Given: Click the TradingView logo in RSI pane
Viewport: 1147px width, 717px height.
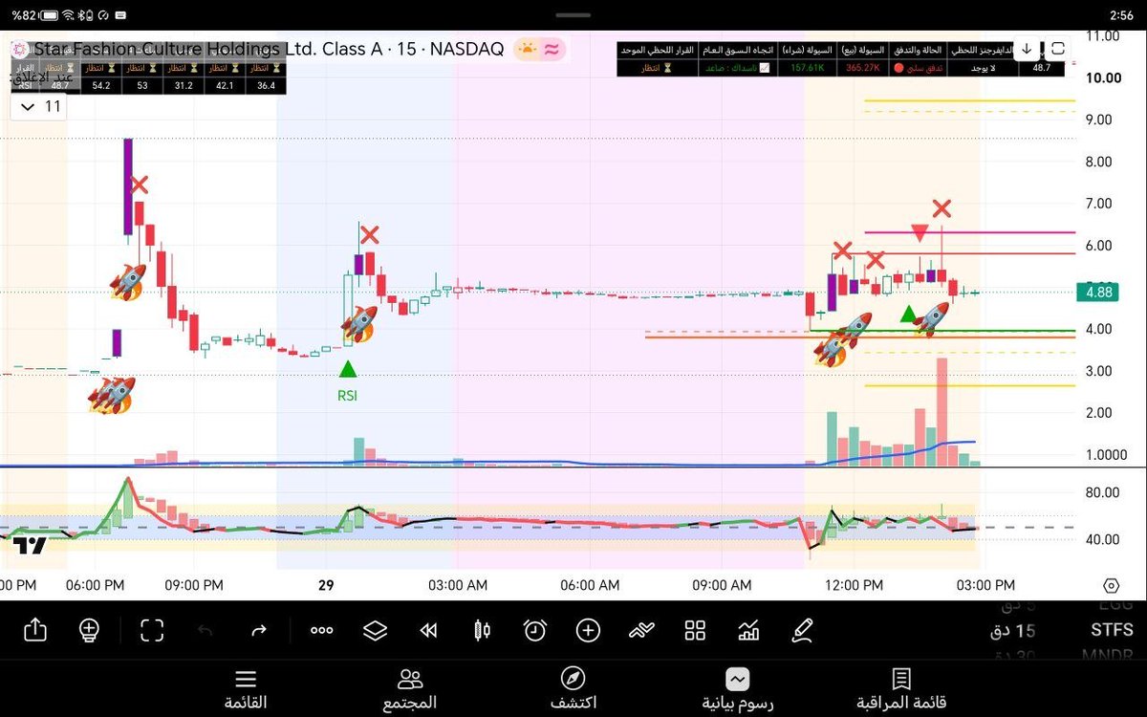Looking at the screenshot, I should click(31, 546).
